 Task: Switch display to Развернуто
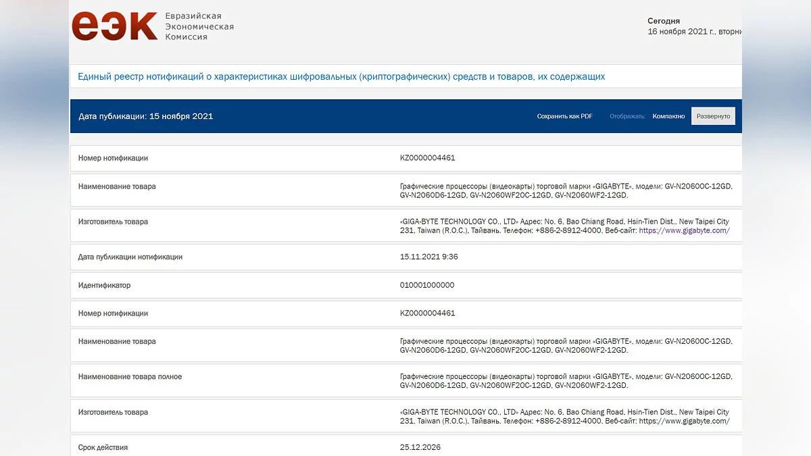click(x=713, y=116)
